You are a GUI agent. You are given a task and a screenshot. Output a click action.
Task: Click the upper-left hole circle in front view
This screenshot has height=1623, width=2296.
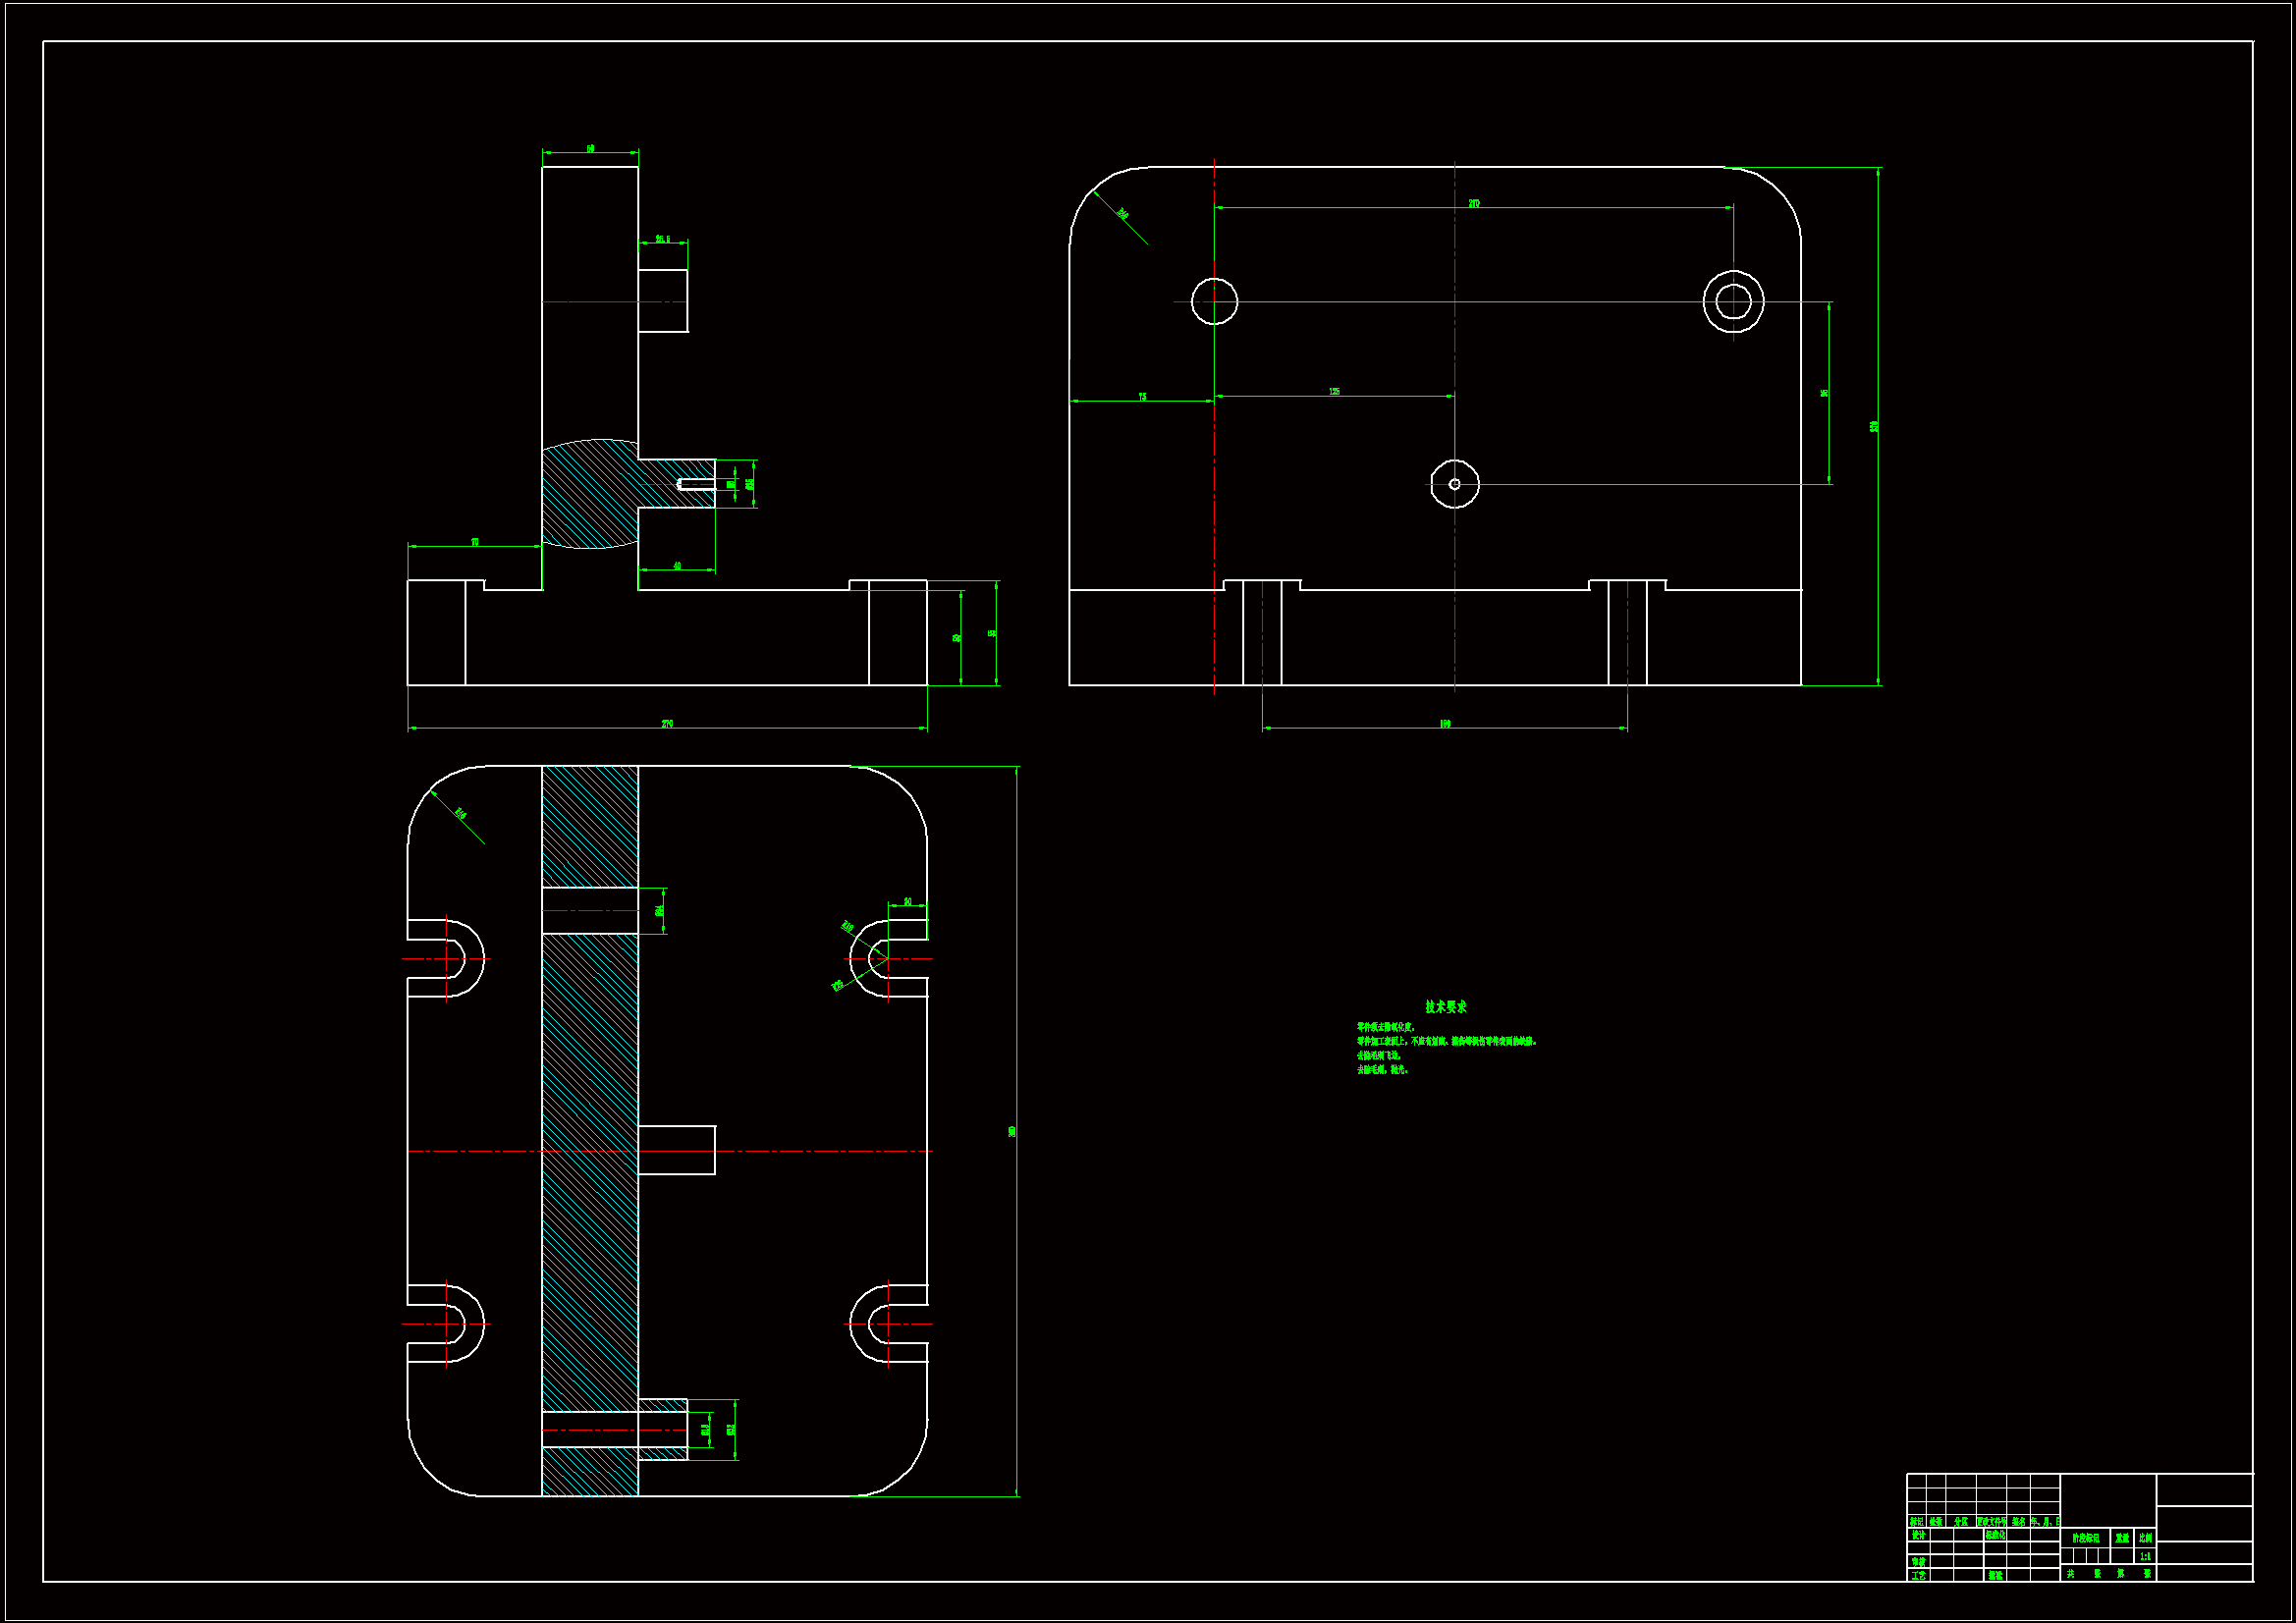tap(1214, 301)
